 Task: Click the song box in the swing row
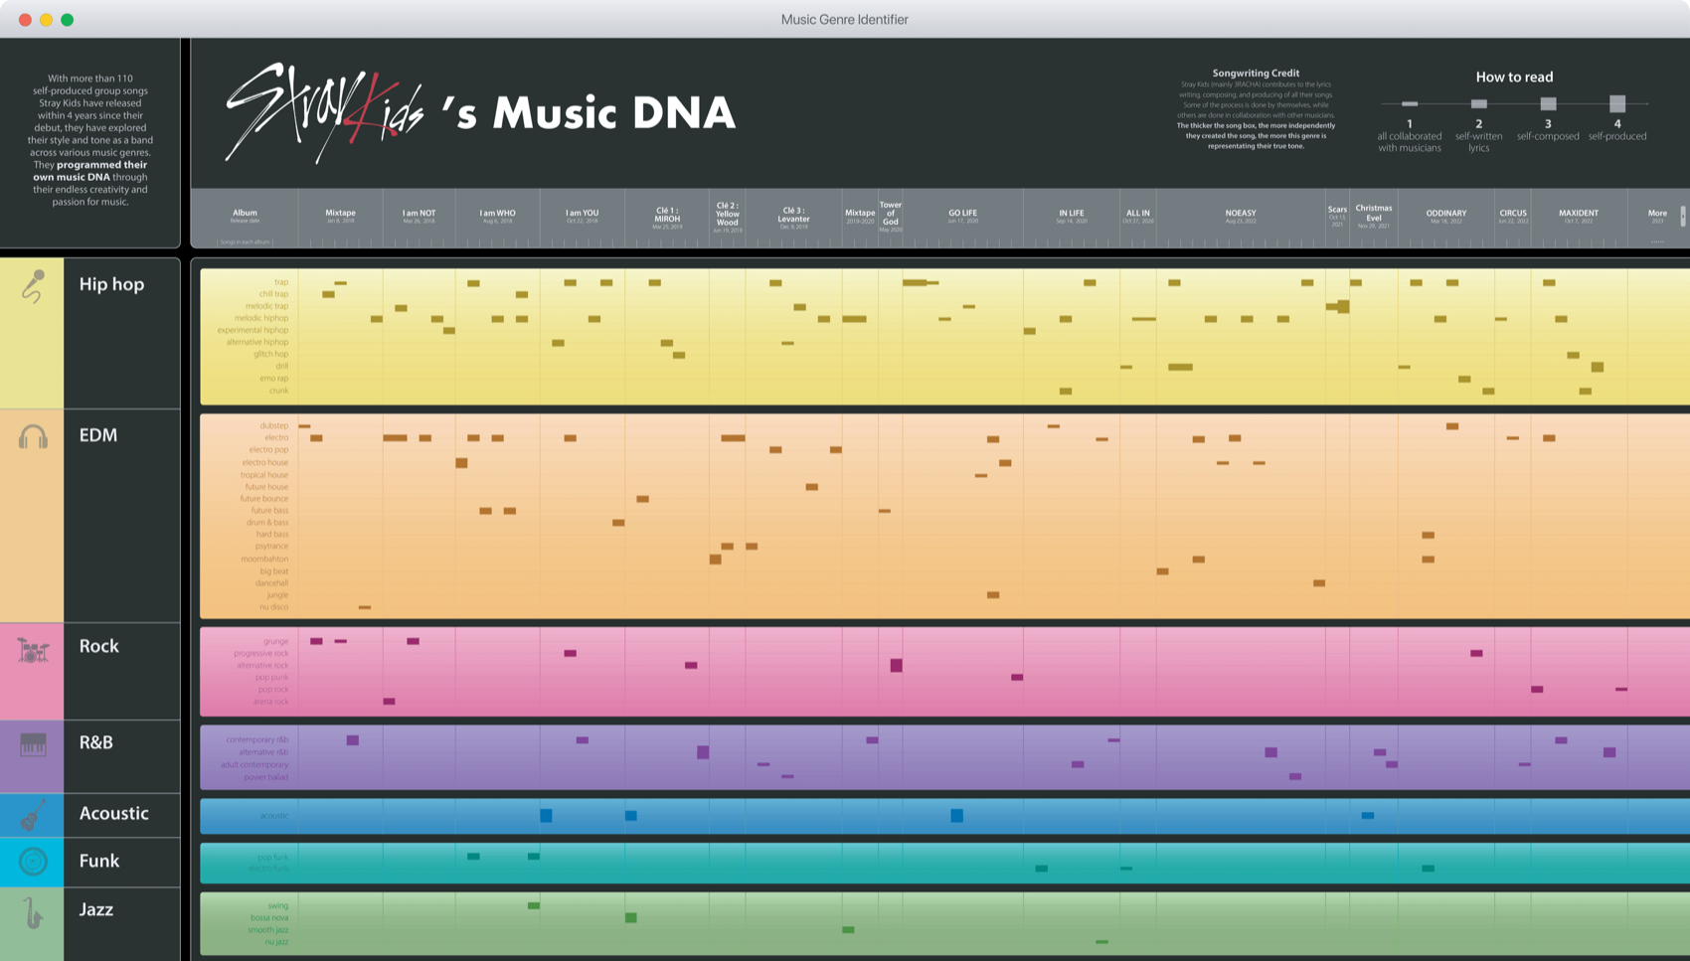coord(534,905)
